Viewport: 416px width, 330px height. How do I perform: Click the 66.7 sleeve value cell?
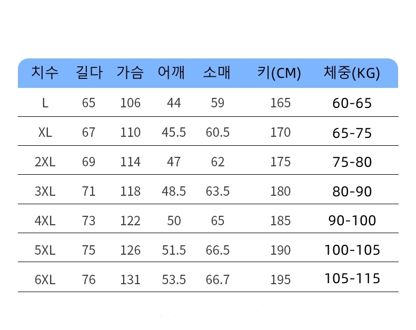tap(217, 279)
